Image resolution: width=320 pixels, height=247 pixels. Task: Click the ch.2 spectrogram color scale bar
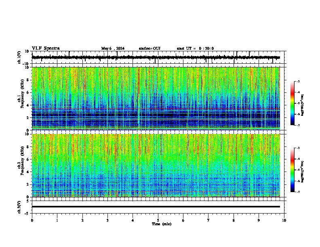[293, 170]
